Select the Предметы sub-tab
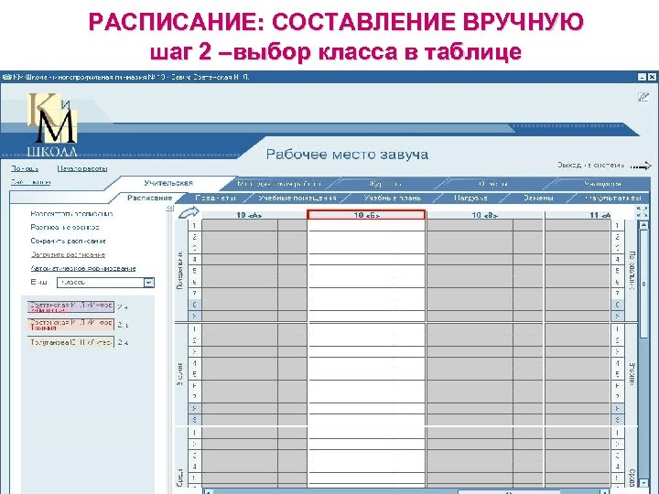The width and height of the screenshot is (659, 494). coord(216,198)
